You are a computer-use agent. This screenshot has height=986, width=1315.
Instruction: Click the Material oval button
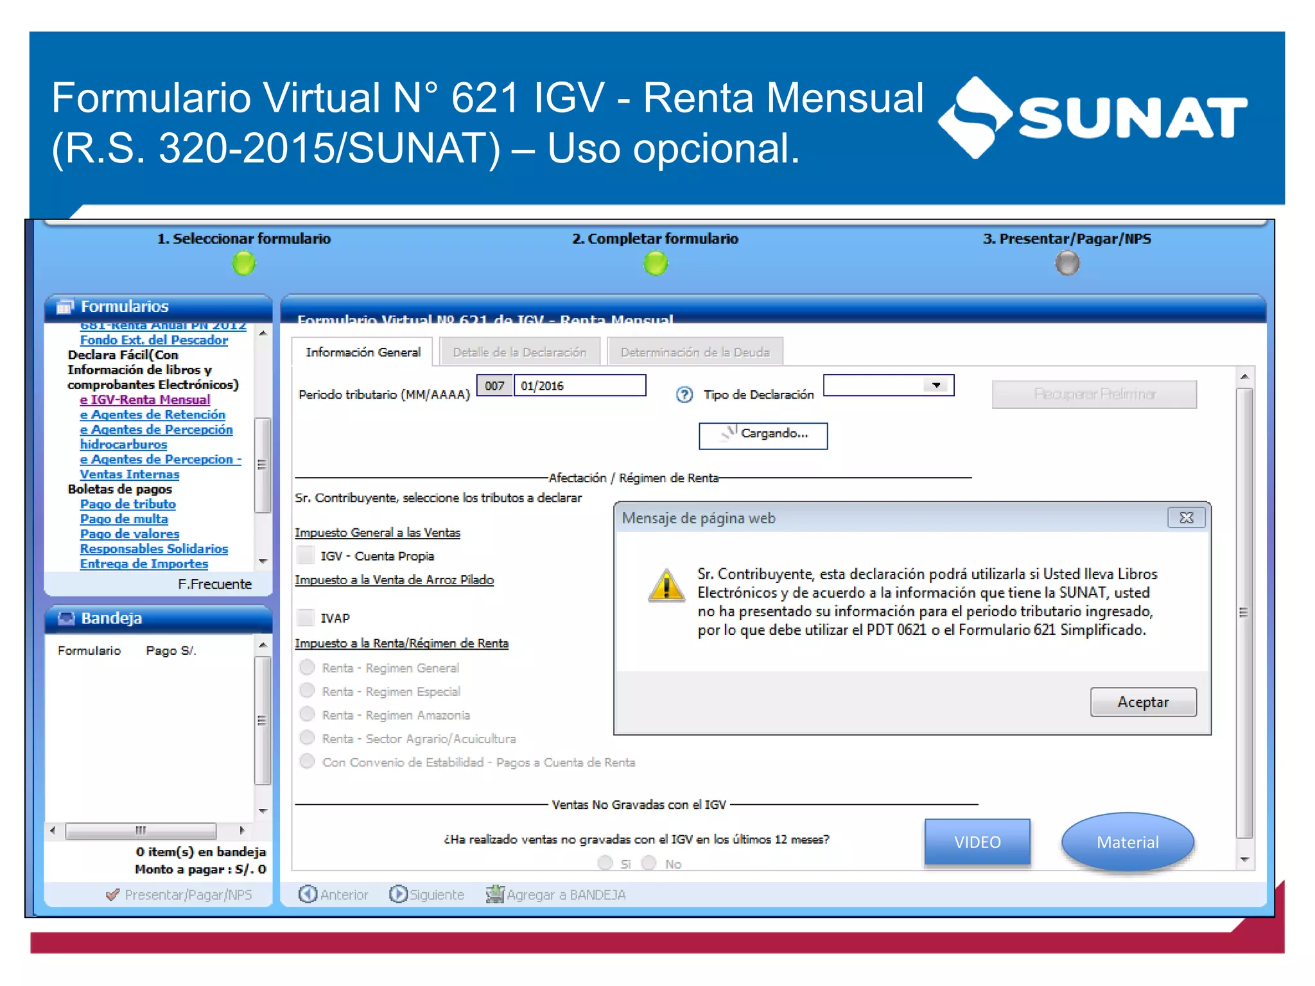[x=1128, y=842]
